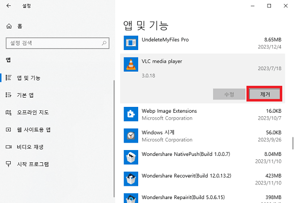The image size is (294, 203).
Task: Click the Wondershare Repairit icon
Action: 131,198
